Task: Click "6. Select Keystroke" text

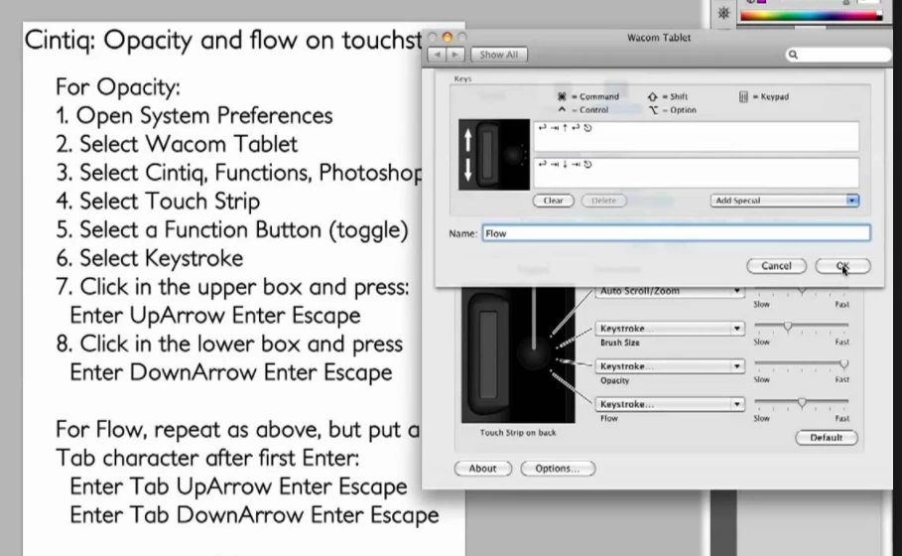Action: coord(150,258)
